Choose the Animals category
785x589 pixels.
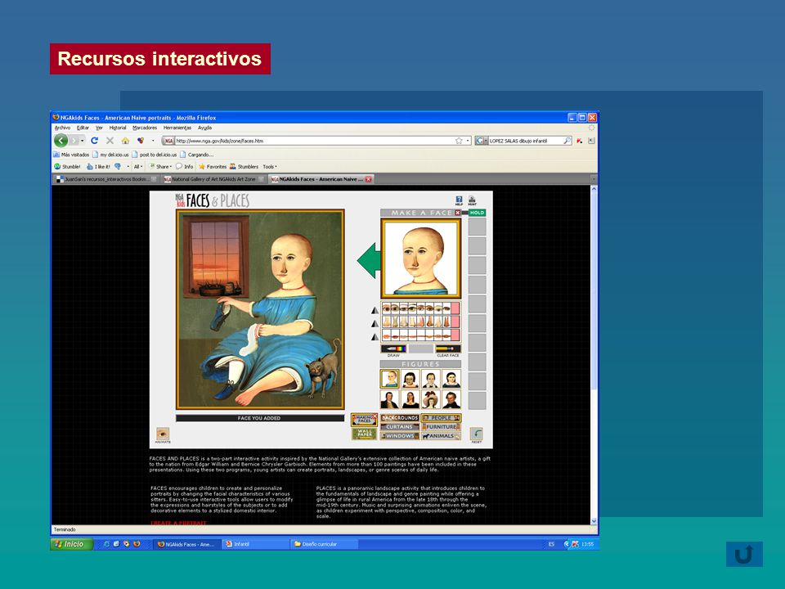tap(441, 436)
